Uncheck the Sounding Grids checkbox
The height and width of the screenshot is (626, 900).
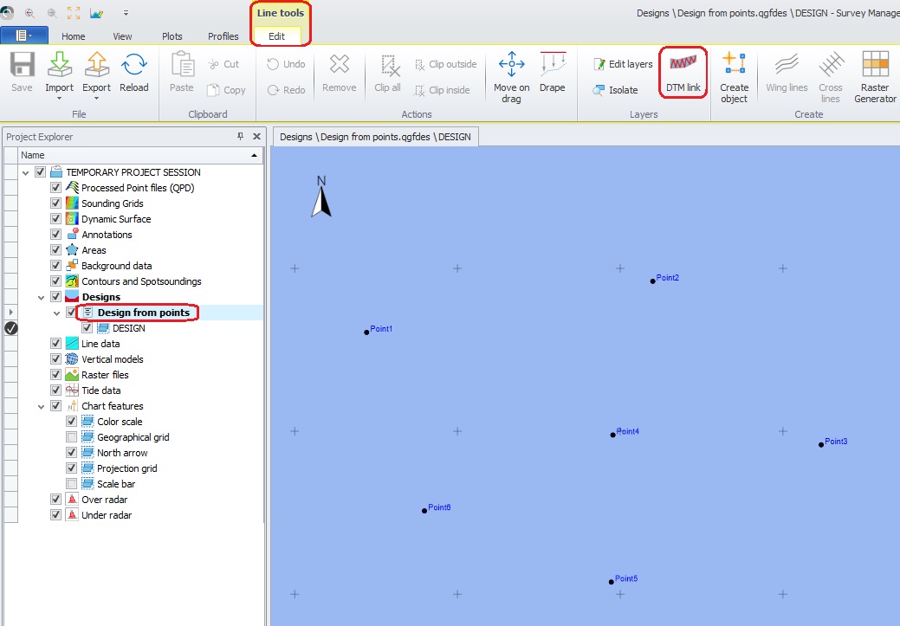56,203
